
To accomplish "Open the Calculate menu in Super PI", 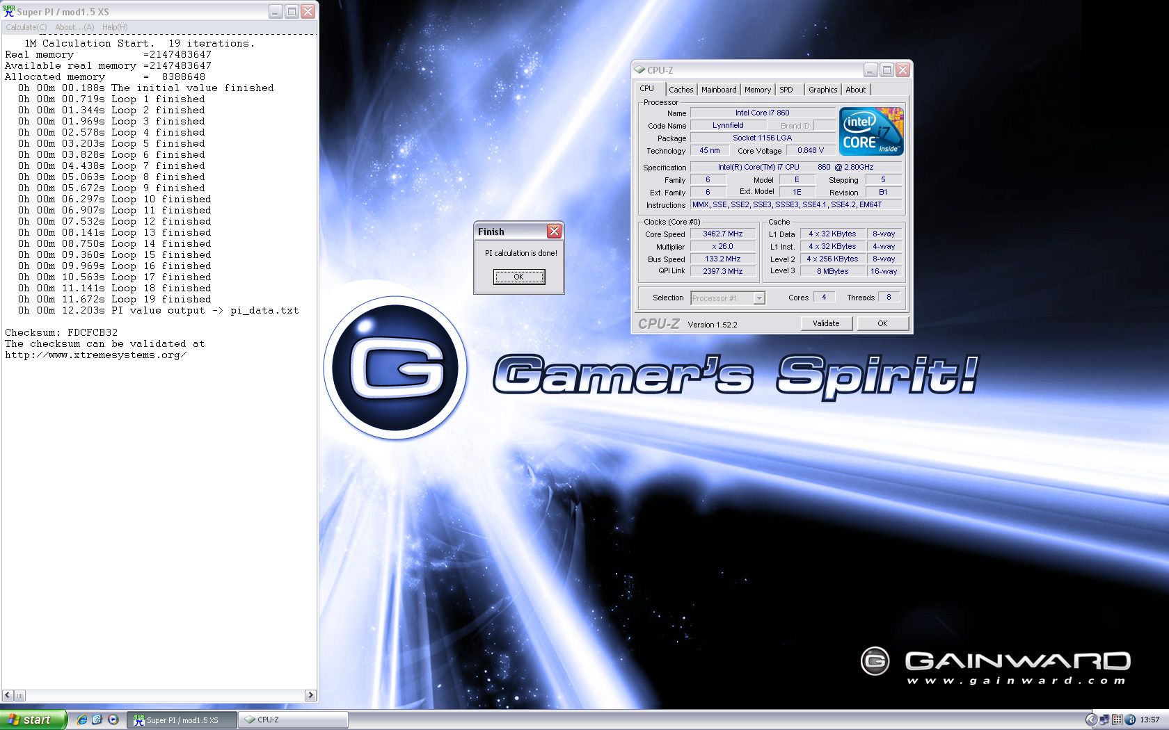I will (x=26, y=27).
